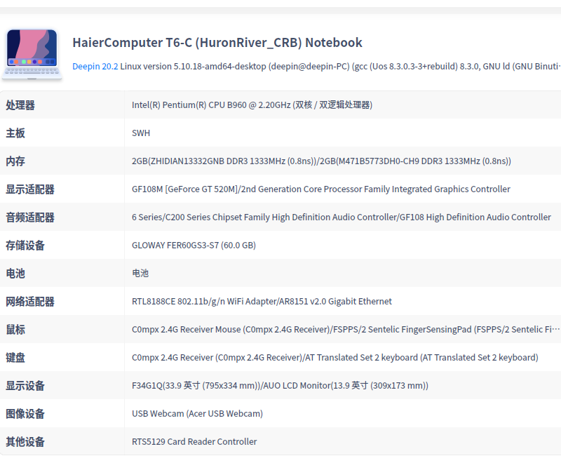This screenshot has height=456, width=561.
Task: Select the 主板 row label
Action: (15, 133)
